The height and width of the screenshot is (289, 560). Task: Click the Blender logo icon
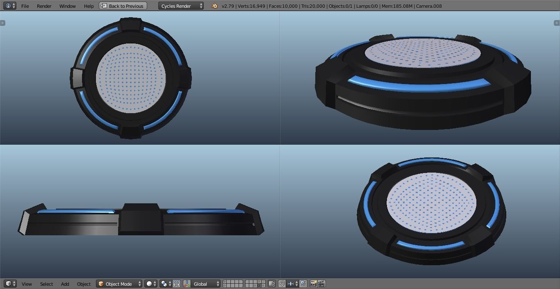pos(214,6)
